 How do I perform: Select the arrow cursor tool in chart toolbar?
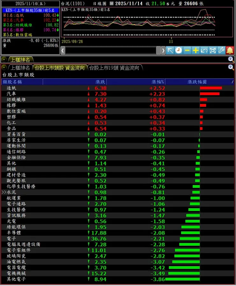(x=170, y=50)
